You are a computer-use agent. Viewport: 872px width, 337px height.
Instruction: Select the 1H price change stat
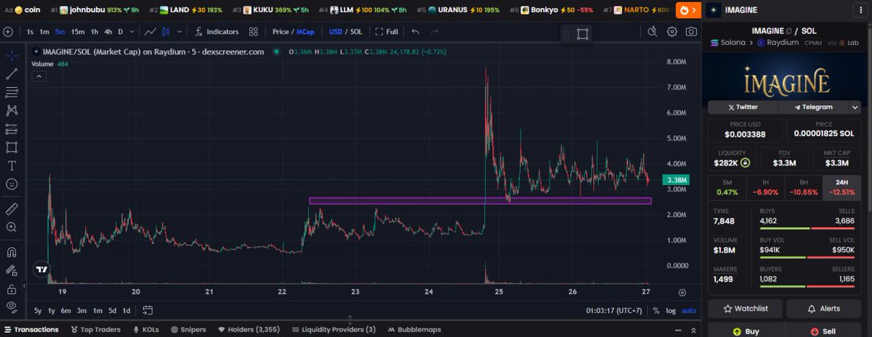(764, 187)
